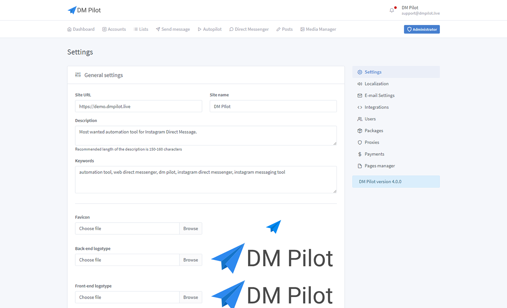Image resolution: width=507 pixels, height=308 pixels.
Task: Navigate to Send message
Action: pos(173,29)
